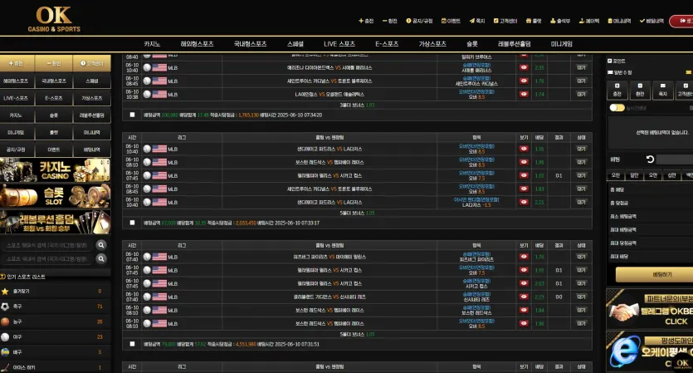693x373 pixels.
Task: Open LIVE 스포츠 in the main navigation bar
Action: tap(339, 44)
